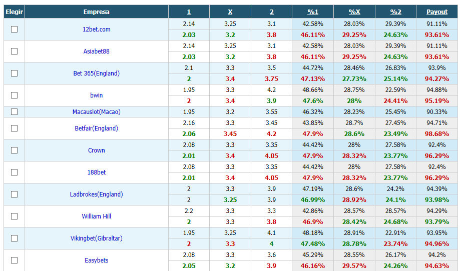Check the box for 12bet.com
Image resolution: width=460 pixels, height=271 pixels.
coord(14,29)
